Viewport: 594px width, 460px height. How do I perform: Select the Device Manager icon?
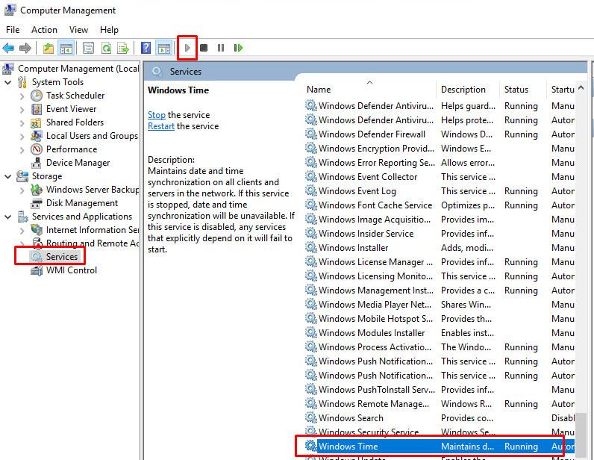(37, 163)
